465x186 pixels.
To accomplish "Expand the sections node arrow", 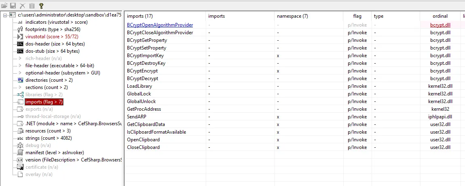I will (x=20, y=87).
